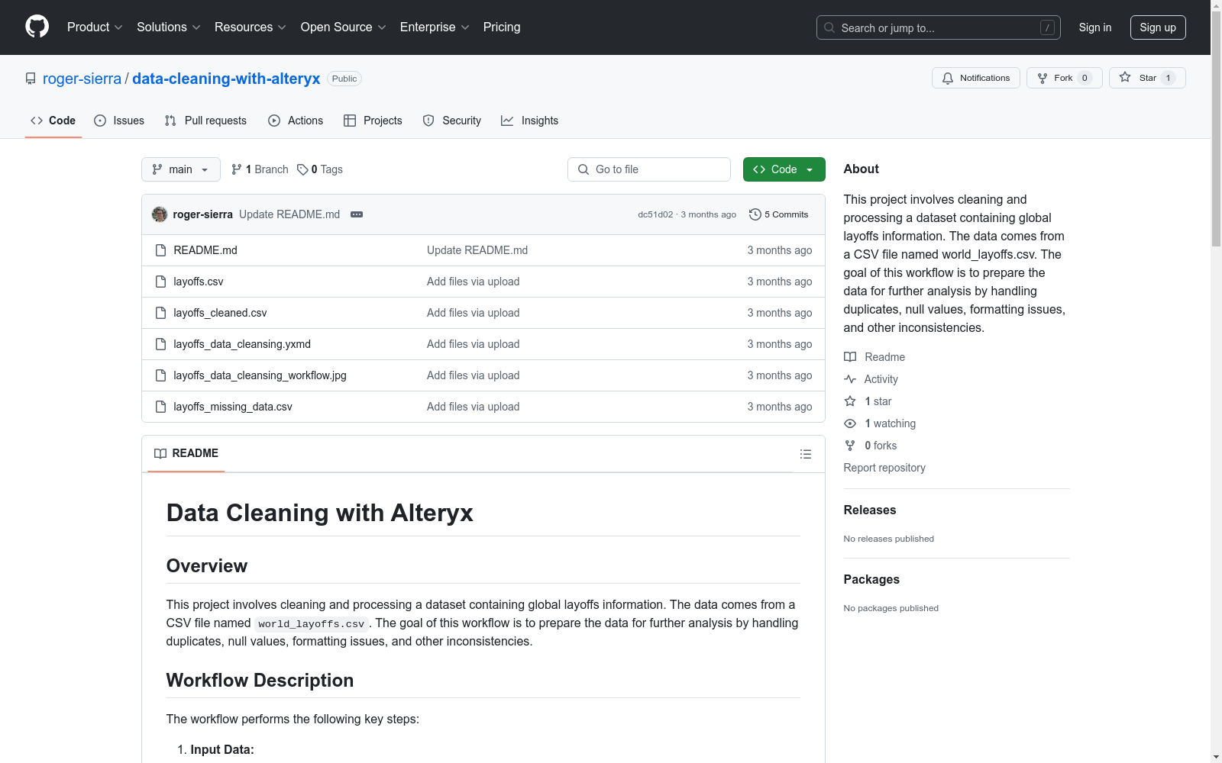1222x763 pixels.
Task: Open the Enterprise dropdown menu
Action: [x=435, y=27]
